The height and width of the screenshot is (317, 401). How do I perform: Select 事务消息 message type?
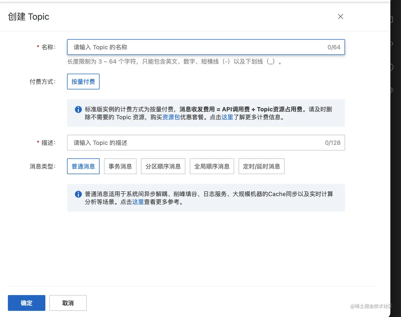click(x=120, y=166)
